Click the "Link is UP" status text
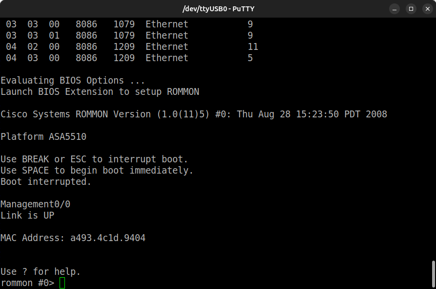Screen dimensions: 436x289 click(27, 216)
